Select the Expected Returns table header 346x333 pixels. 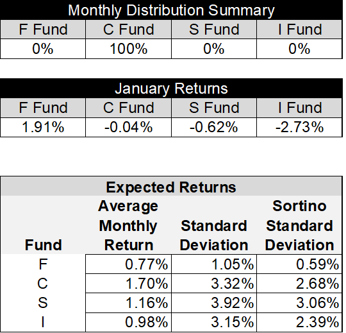tap(171, 187)
